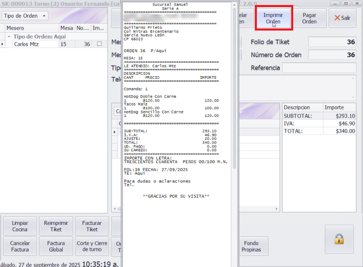
Task: Open the Tipo de Orden dropdown
Action: (25, 16)
